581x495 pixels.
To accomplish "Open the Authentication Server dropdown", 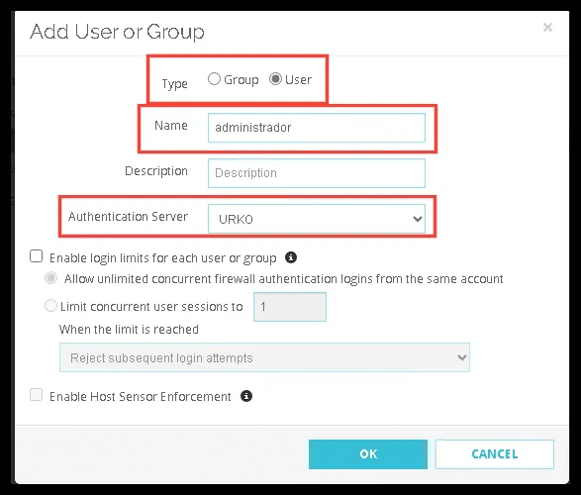I will tap(317, 219).
